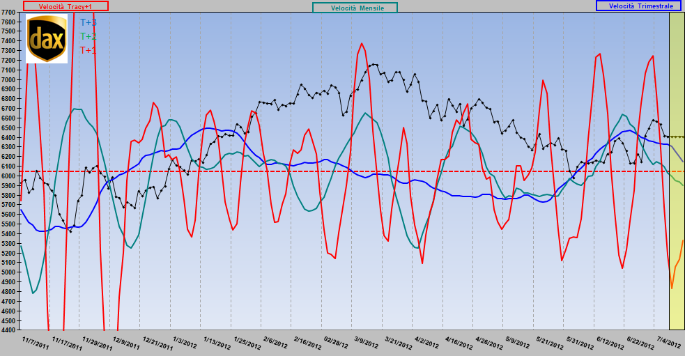The height and width of the screenshot is (356, 685).
Task: Click the 3/9/2012 date label
Action: pos(366,341)
